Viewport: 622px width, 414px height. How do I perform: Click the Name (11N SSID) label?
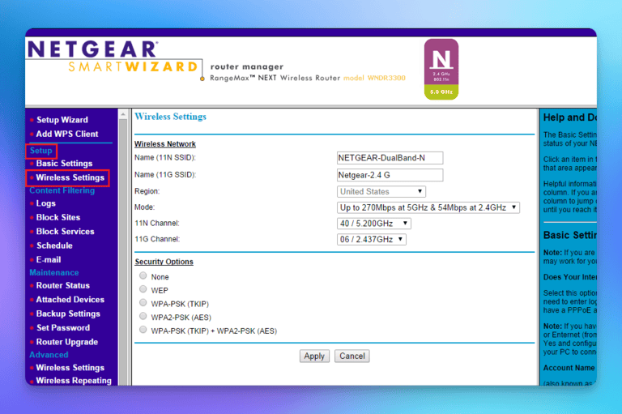click(165, 158)
